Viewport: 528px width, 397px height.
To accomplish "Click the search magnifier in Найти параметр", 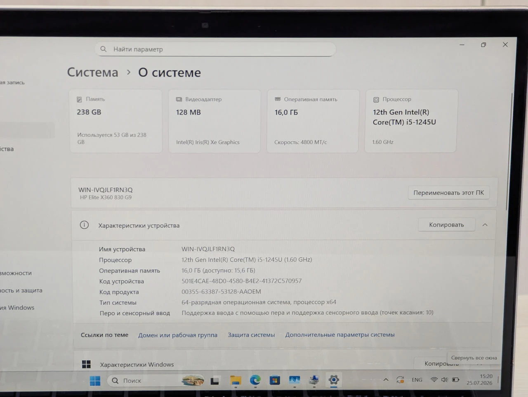I will coord(104,49).
